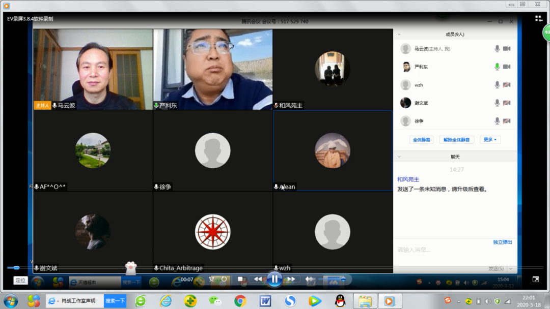The height and width of the screenshot is (309, 550).
Task: Open the QQ penguin icon in taskbar
Action: 340,301
